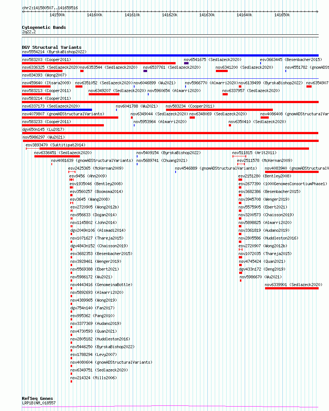Image resolution: width=329 pixels, height=411 pixels.
Task: Open the nsv5409154 (ByrskaBishop2022) variant
Action: [169, 153]
